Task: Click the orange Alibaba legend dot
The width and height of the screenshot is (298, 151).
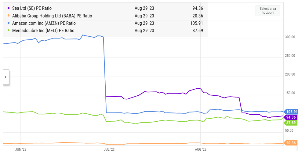Action: point(8,16)
